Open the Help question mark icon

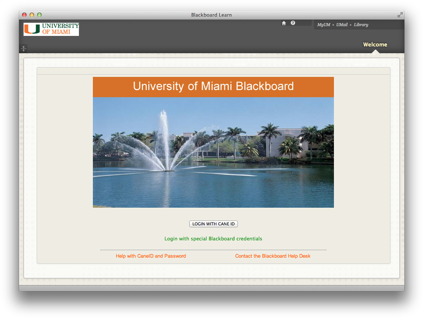point(293,23)
